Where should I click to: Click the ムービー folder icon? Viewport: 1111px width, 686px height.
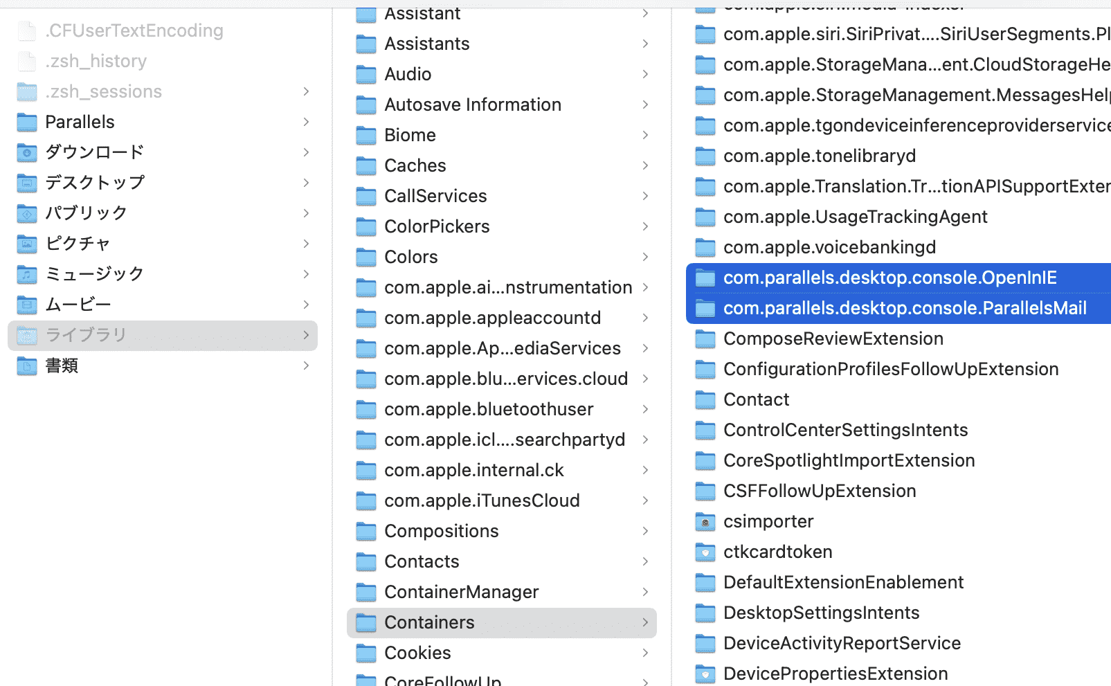coord(26,305)
